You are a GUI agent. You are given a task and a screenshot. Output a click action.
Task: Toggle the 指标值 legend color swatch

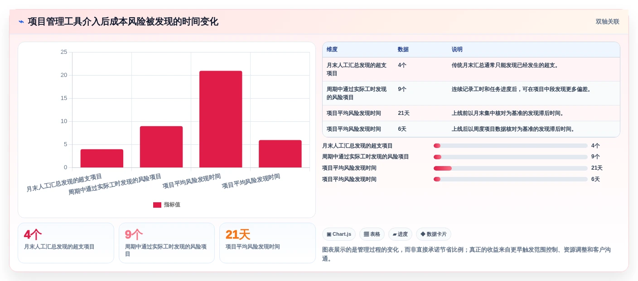[157, 205]
